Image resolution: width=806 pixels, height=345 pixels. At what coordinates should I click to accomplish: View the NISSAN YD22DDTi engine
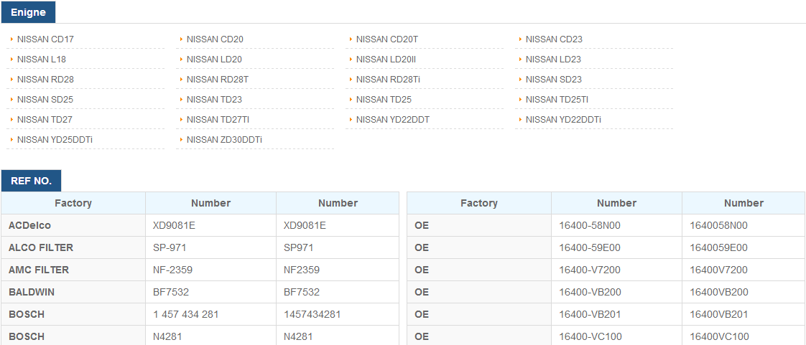coord(563,119)
